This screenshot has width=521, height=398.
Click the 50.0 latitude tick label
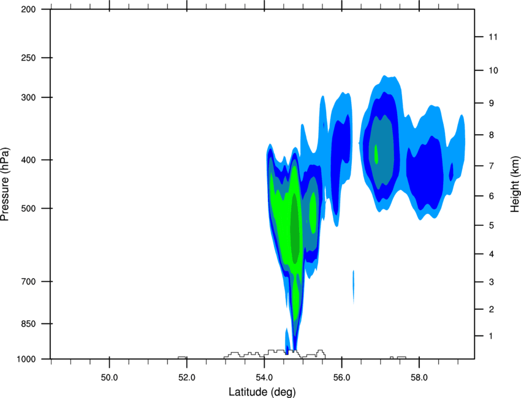(x=109, y=378)
